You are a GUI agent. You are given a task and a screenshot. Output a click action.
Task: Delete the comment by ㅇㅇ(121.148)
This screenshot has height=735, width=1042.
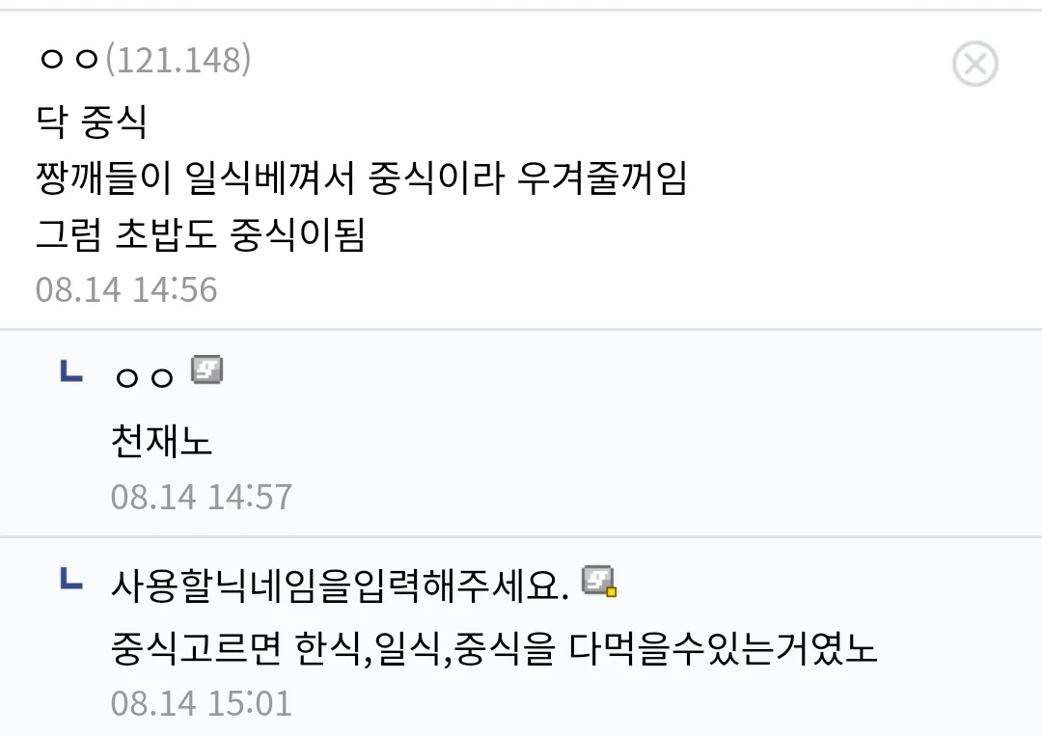pyautogui.click(x=974, y=64)
